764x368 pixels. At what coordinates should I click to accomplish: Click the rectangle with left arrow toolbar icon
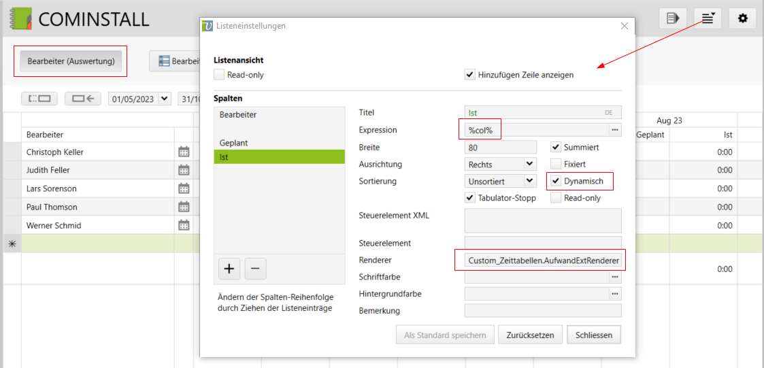[x=83, y=99]
